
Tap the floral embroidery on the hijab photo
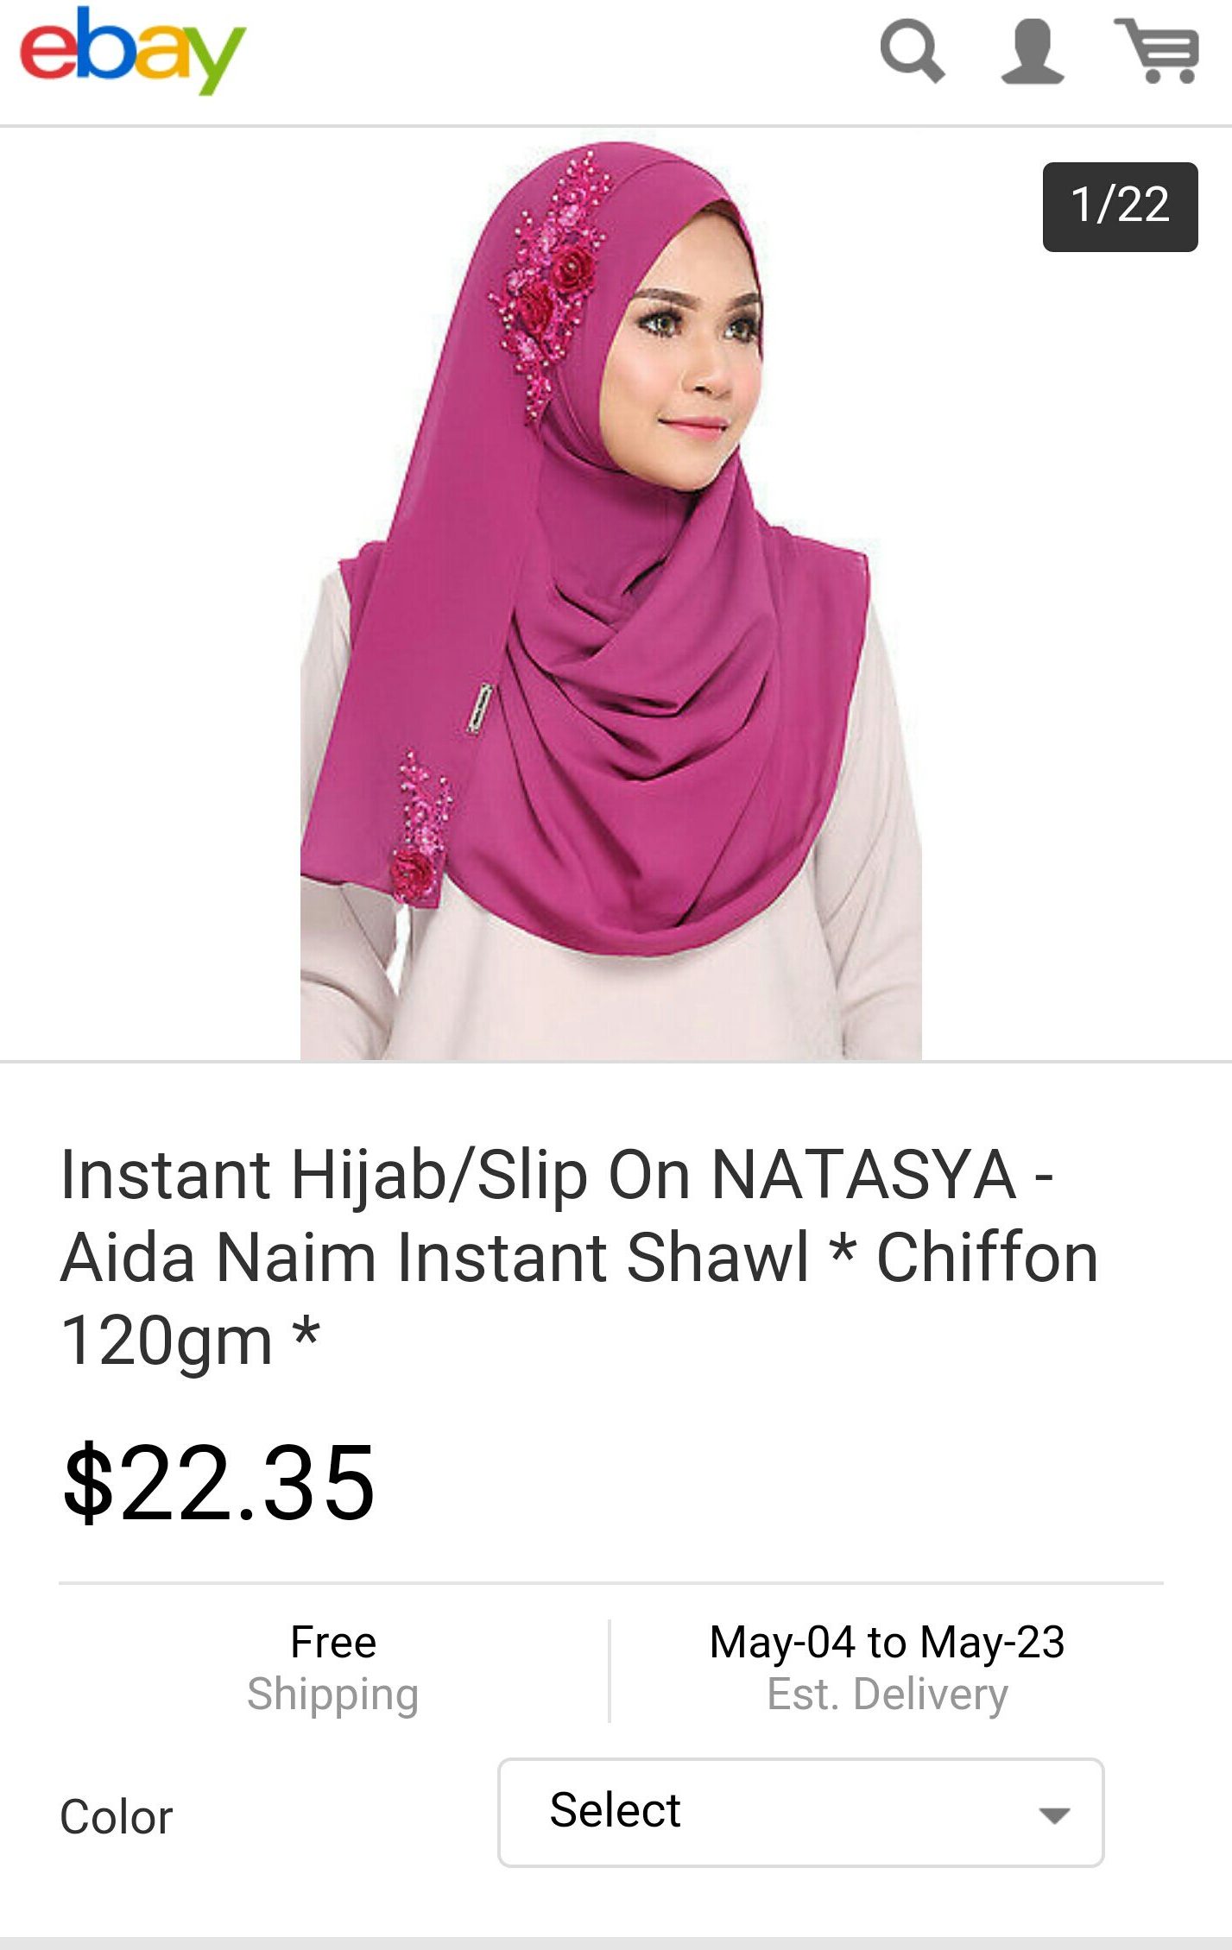[549, 285]
